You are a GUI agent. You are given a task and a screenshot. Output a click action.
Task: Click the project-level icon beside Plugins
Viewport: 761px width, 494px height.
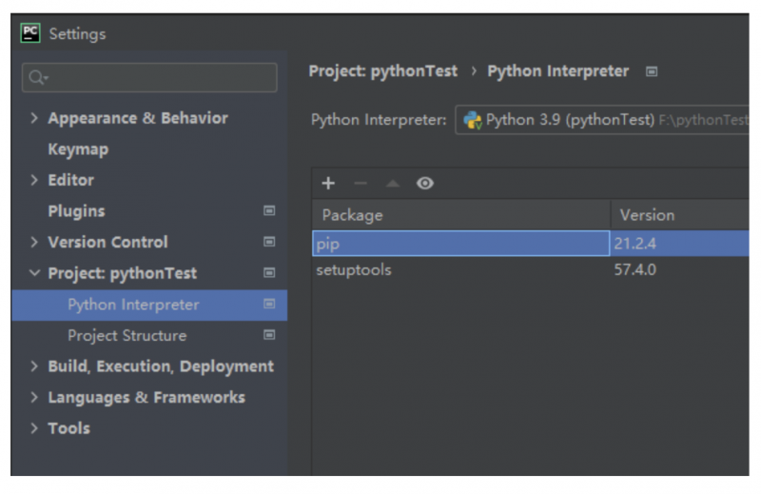click(269, 211)
